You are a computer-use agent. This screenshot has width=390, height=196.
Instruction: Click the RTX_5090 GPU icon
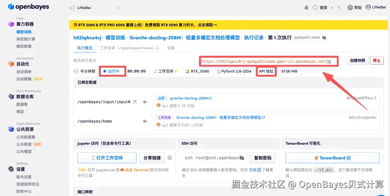(187, 71)
